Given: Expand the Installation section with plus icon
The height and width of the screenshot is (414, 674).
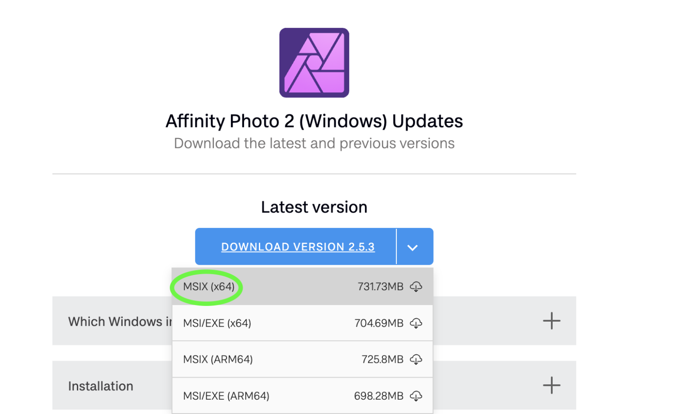Looking at the screenshot, I should point(551,385).
